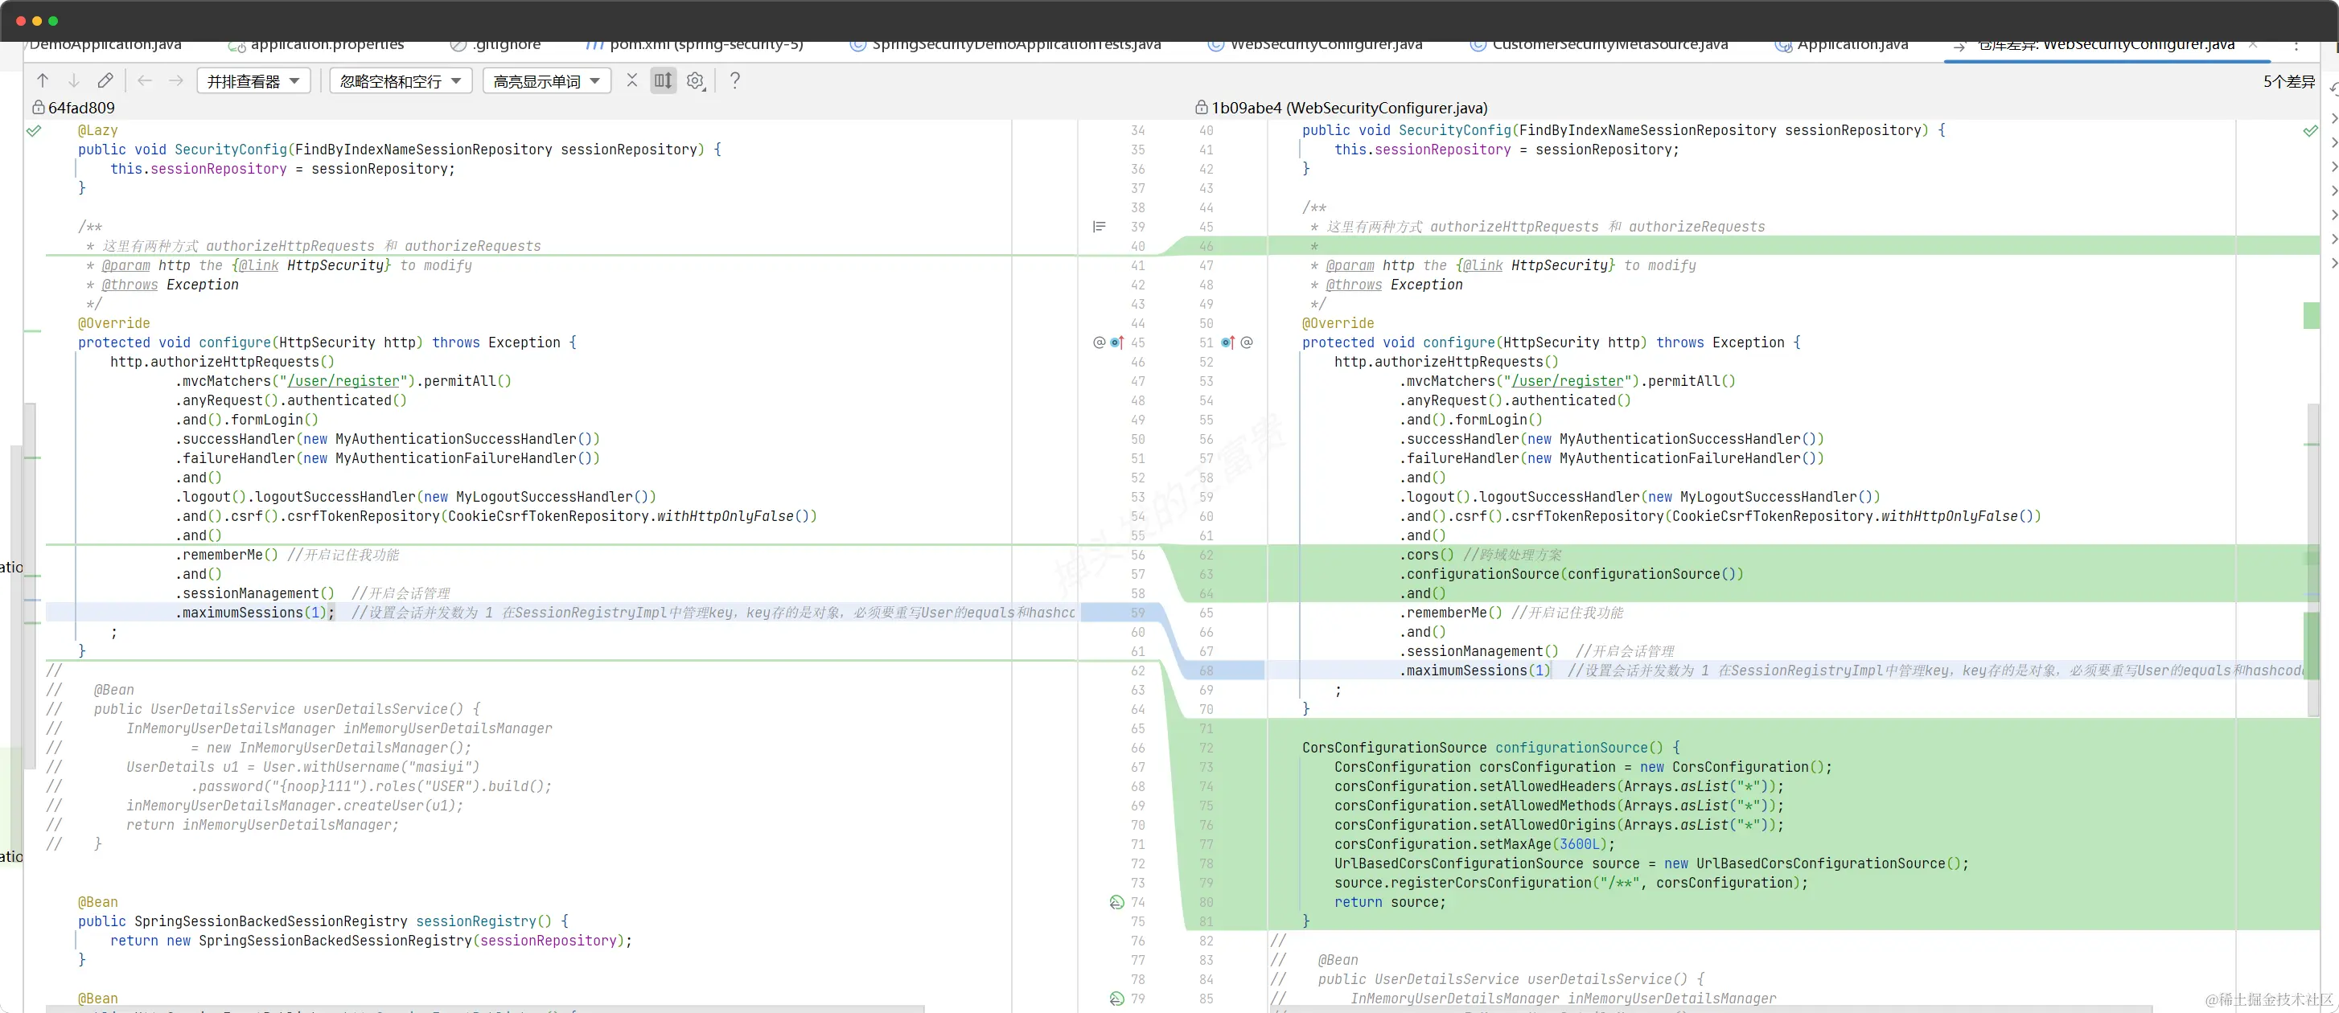Click line number 59 in the left gutter
The height and width of the screenshot is (1013, 2339).
[x=1137, y=613]
